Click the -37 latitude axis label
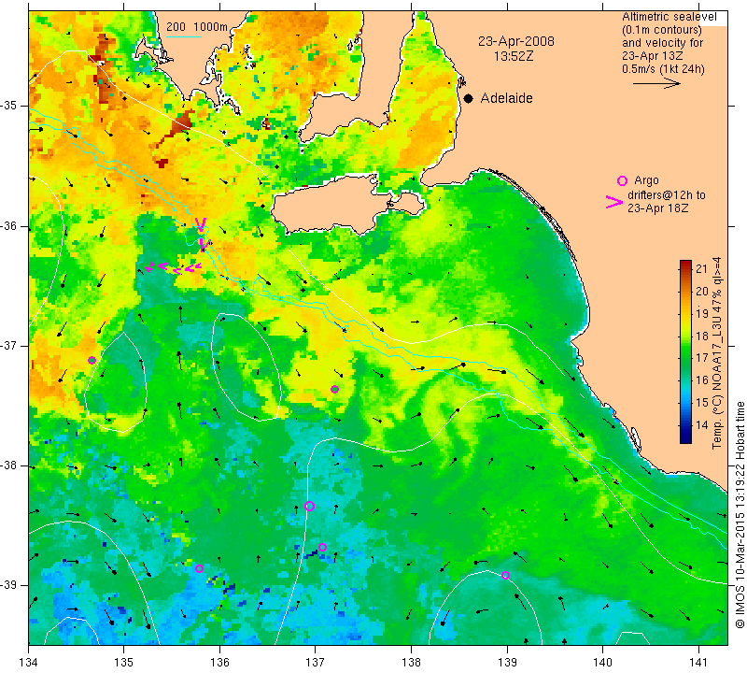Image resolution: width=747 pixels, height=673 pixels. [x=9, y=345]
